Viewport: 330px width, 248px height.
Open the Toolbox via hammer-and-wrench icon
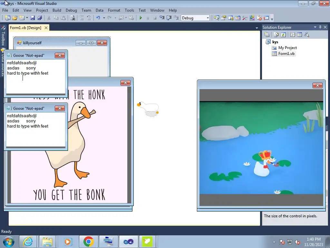click(245, 18)
